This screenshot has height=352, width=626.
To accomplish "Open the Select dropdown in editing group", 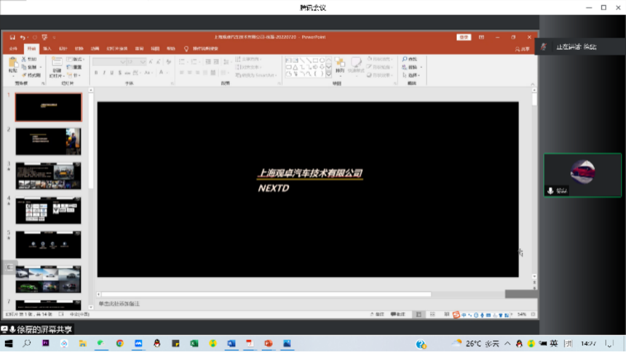I will coord(411,75).
